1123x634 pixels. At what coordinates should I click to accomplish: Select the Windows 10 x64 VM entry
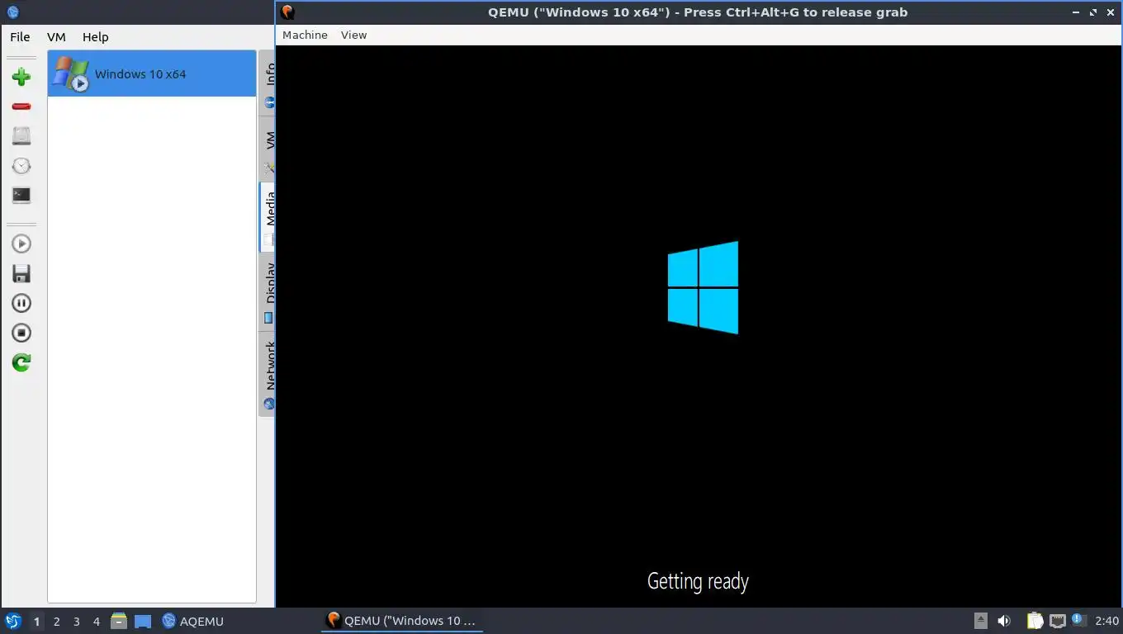point(152,73)
